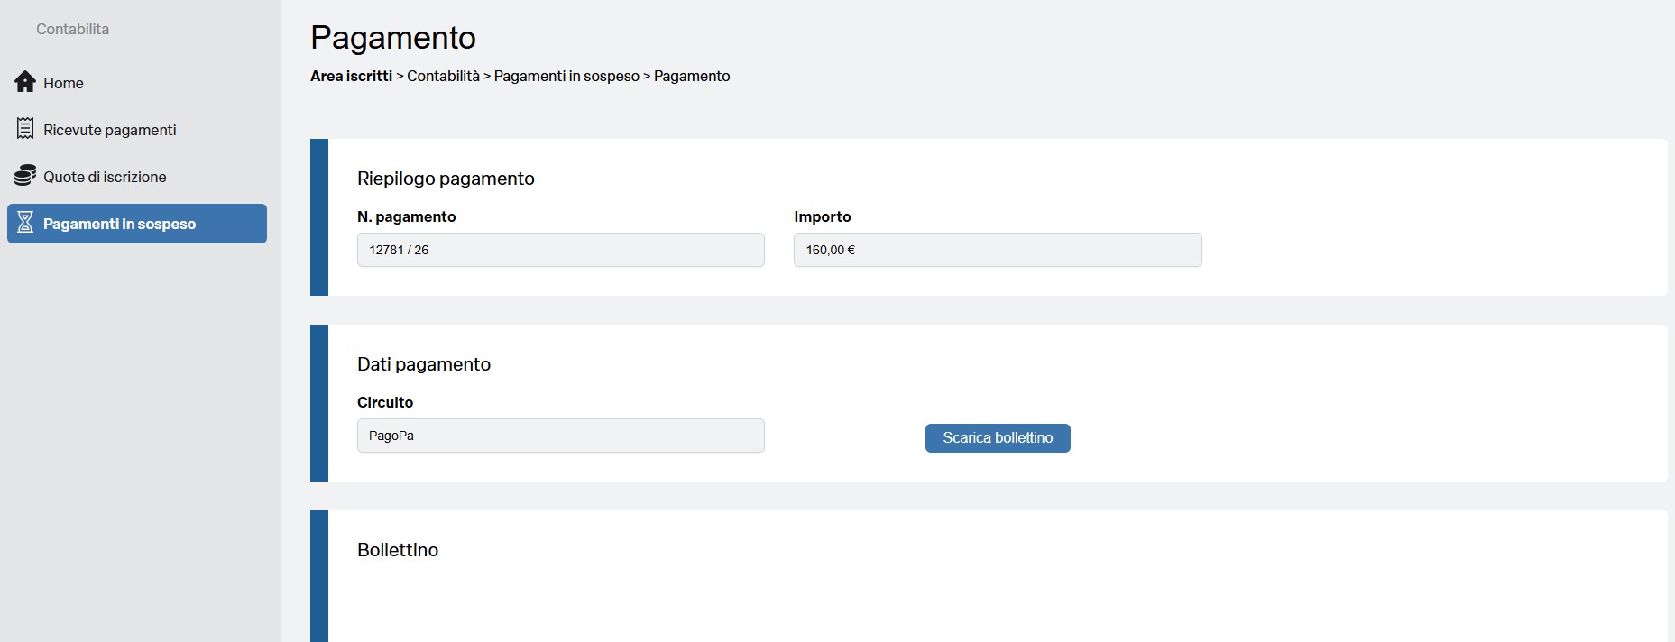1675x642 pixels.
Task: Navigate to Contabilità in the breadcrumb
Action: click(x=443, y=76)
